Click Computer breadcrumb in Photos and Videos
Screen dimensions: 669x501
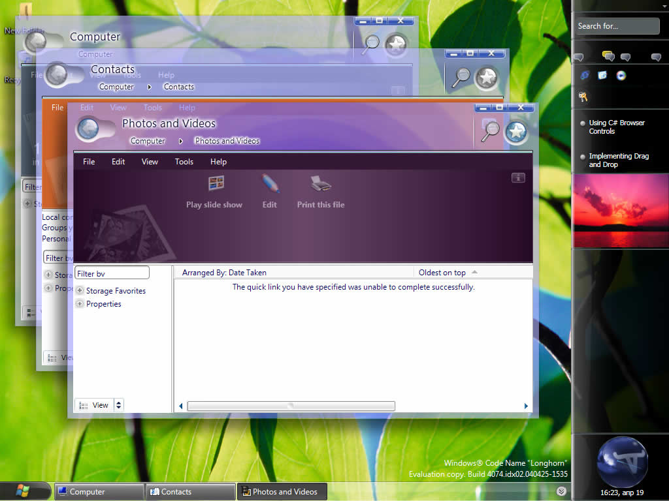tap(148, 141)
